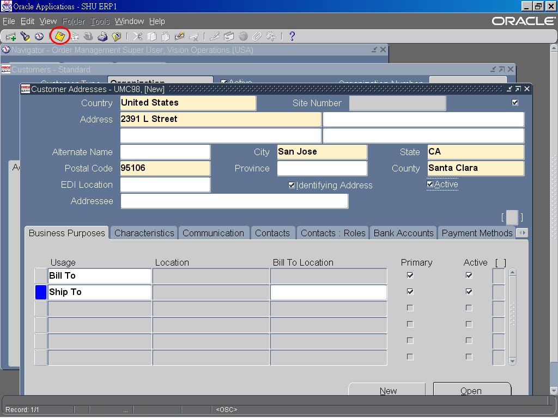Click the Edit Field pencil icon
This screenshot has height=418, width=558.
click(x=215, y=36)
